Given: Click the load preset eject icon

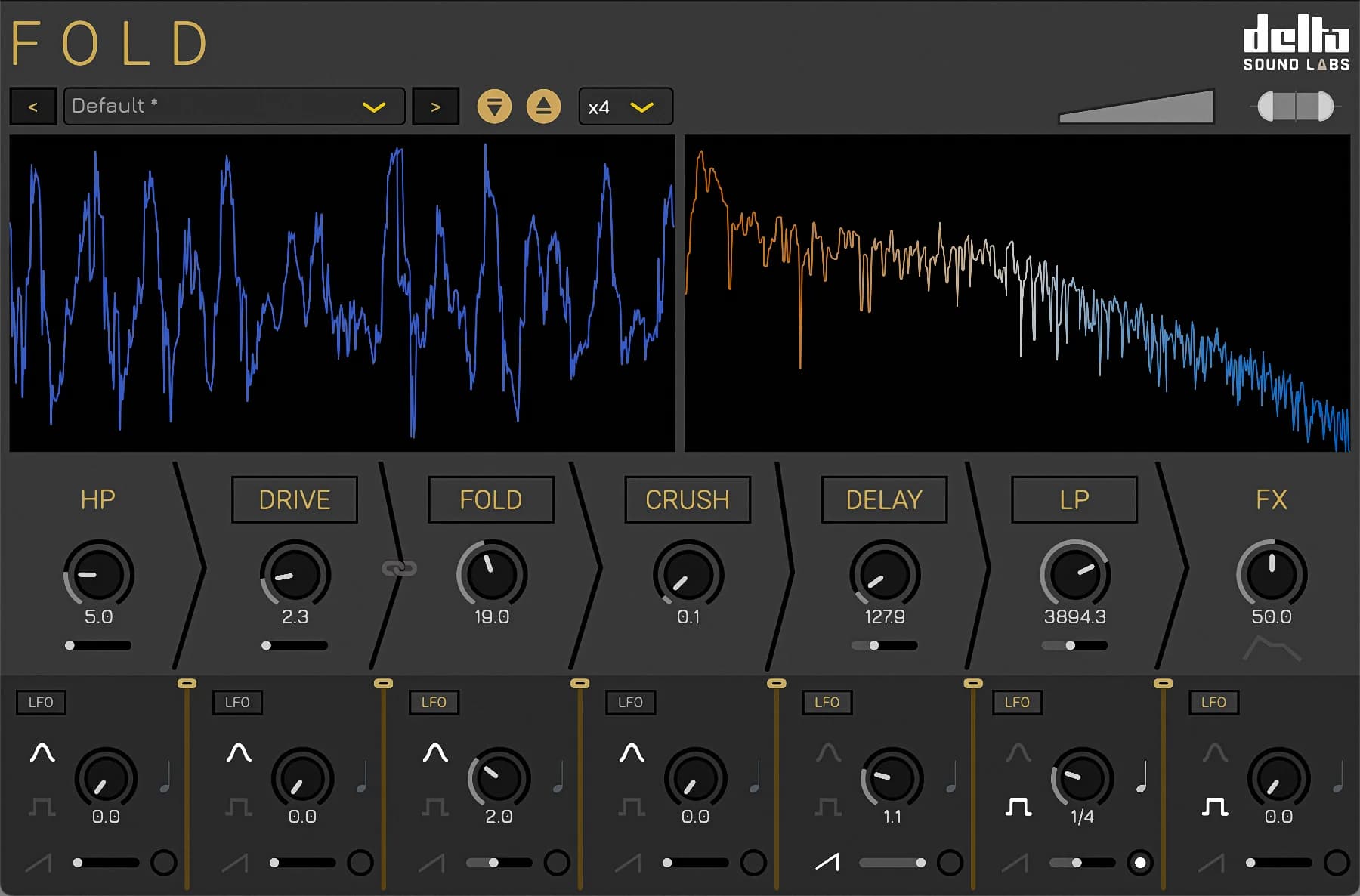Looking at the screenshot, I should [x=543, y=107].
